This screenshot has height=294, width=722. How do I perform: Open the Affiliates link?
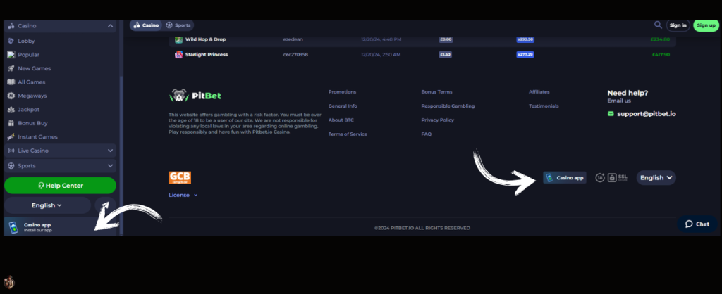click(x=539, y=92)
